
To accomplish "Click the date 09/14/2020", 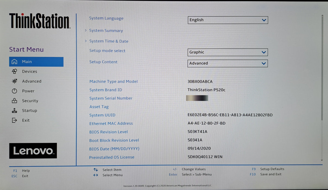I will pyautogui.click(x=199, y=148).
